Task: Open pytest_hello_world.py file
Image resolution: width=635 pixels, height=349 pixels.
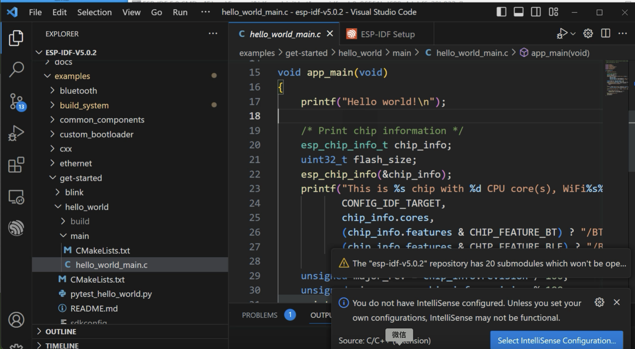Action: pyautogui.click(x=130, y=294)
